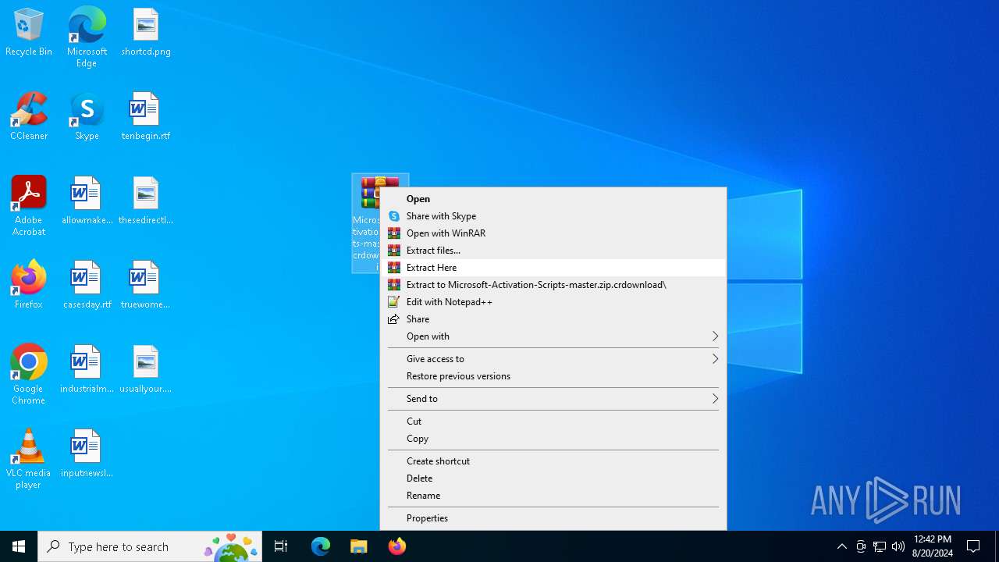This screenshot has width=999, height=562.
Task: Choose Restore previous versions
Action: [x=553, y=376]
